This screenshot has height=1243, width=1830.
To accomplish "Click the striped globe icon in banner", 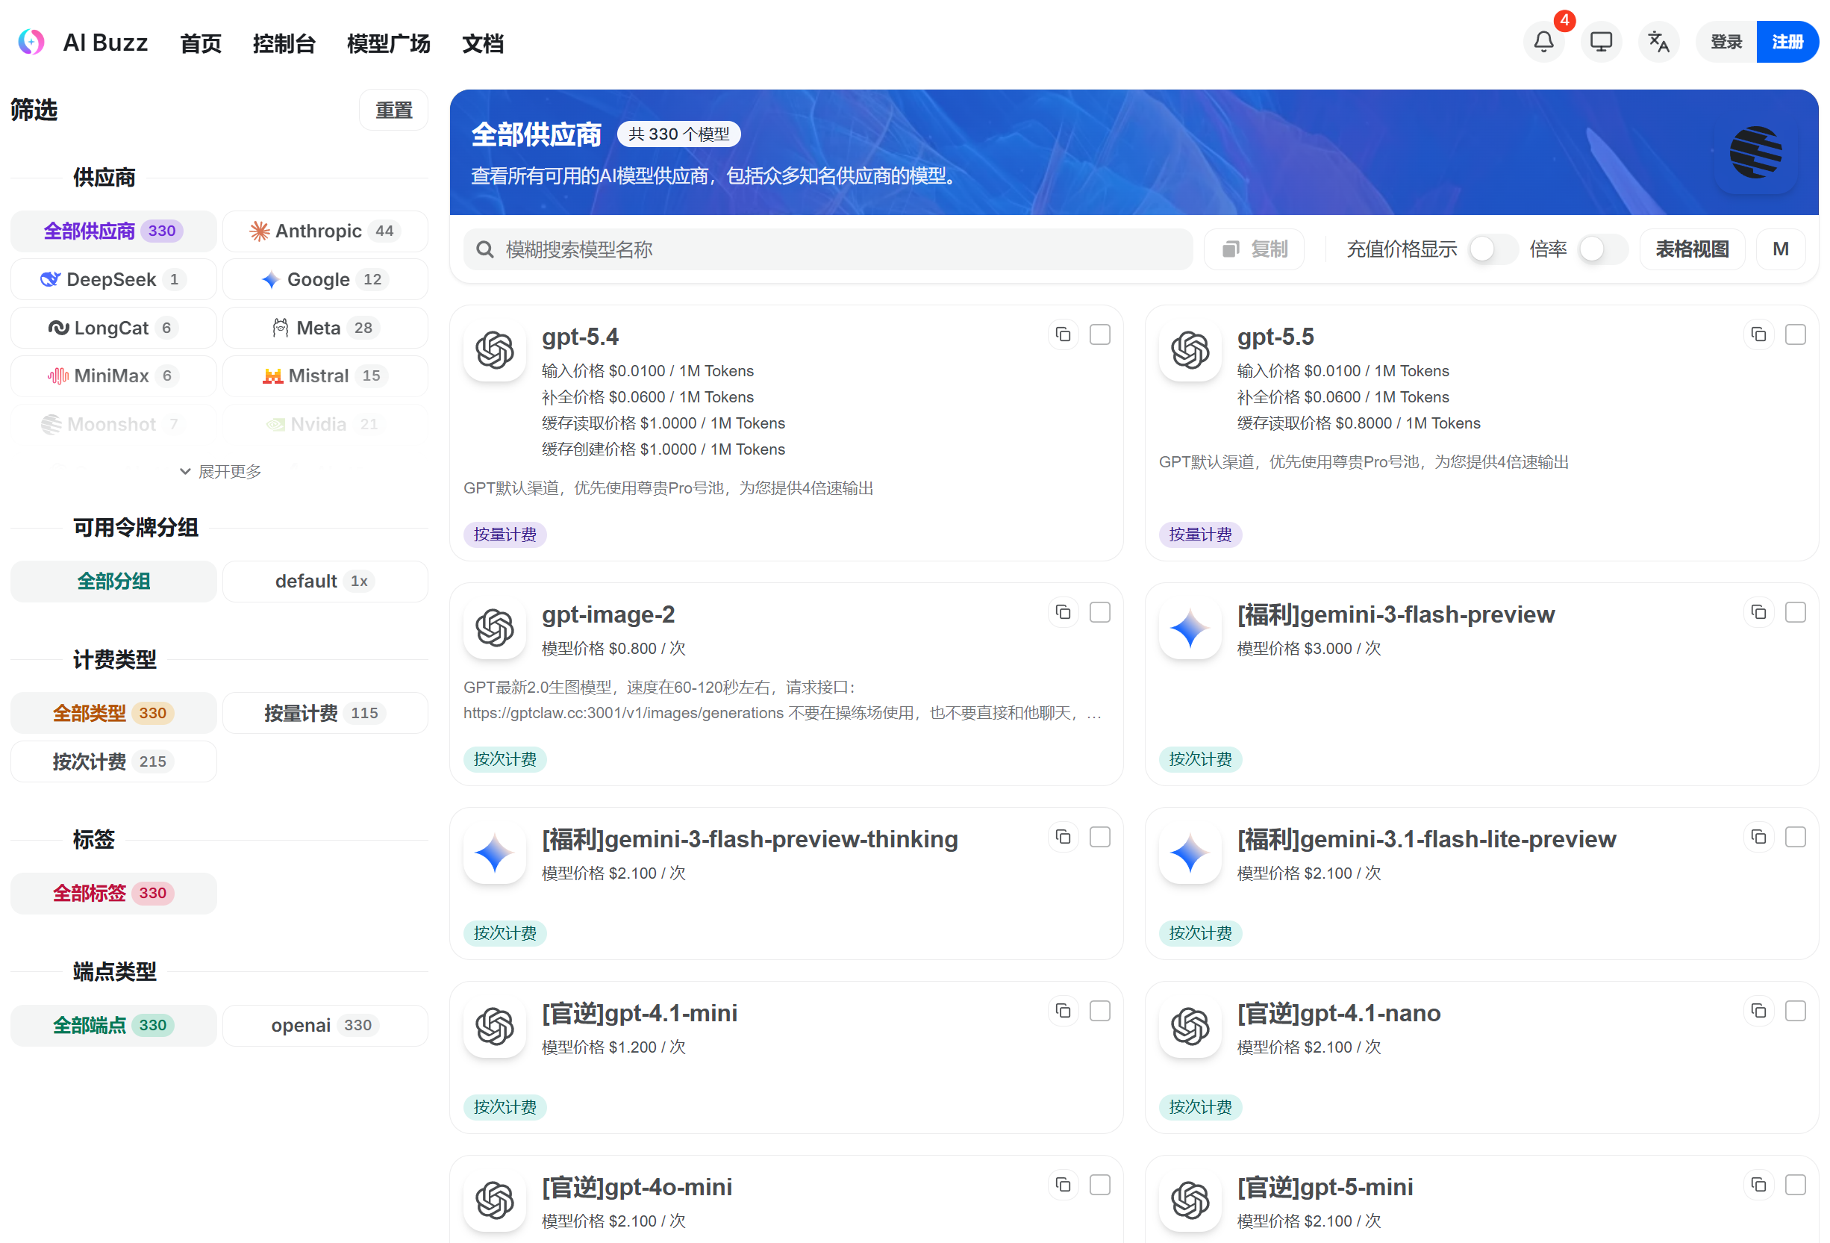I will tap(1755, 152).
